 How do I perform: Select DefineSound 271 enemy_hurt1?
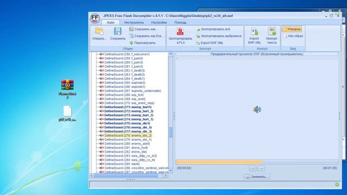[128, 107]
